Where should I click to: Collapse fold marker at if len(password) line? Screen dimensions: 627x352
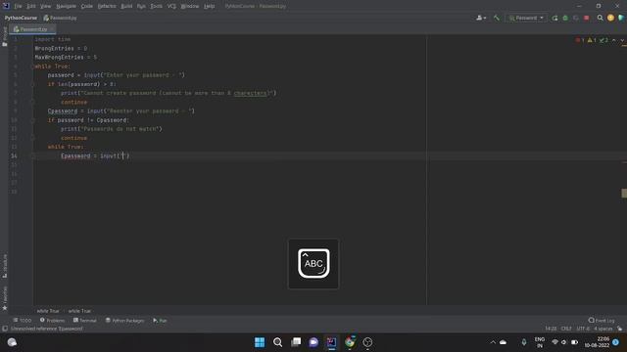pyautogui.click(x=33, y=84)
